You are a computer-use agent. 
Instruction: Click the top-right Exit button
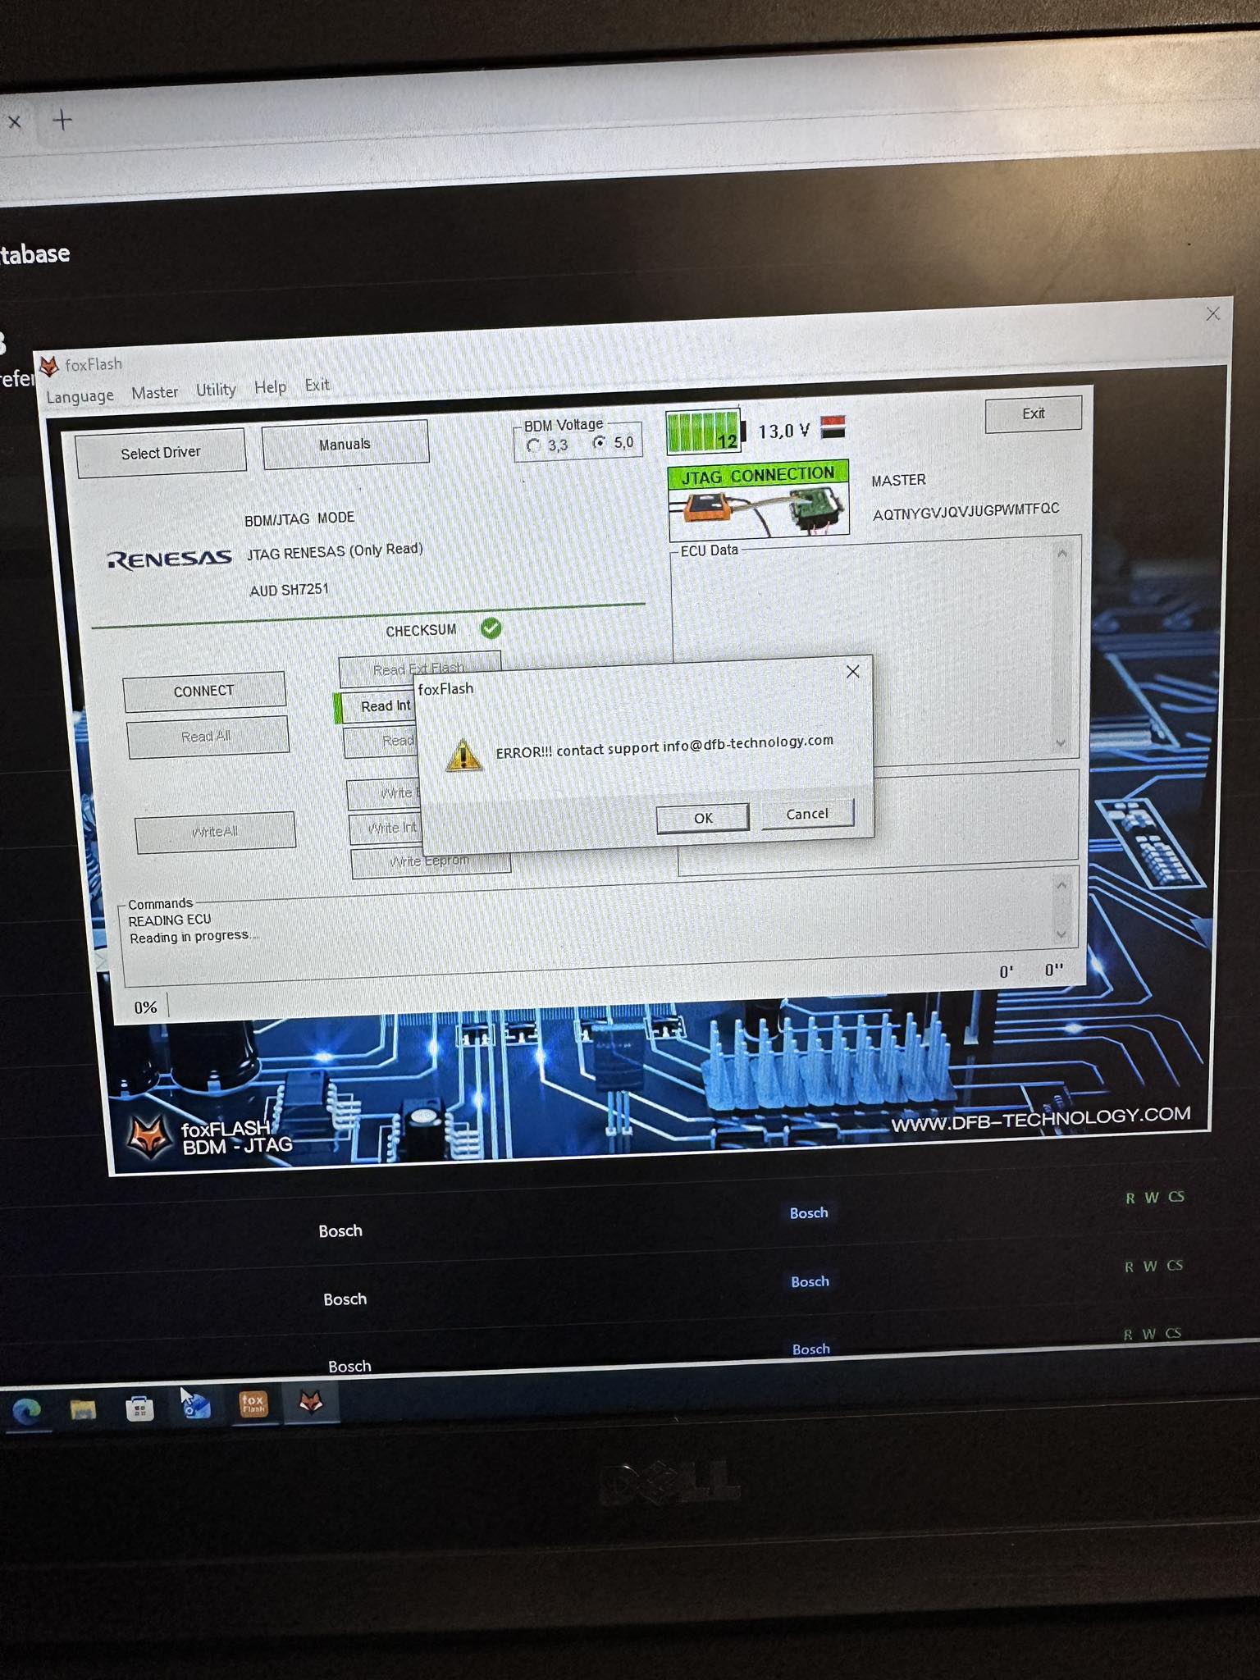pos(1033,413)
